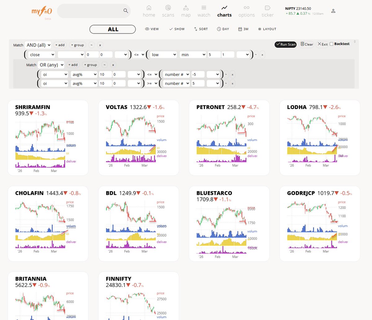
Task: Exit the scan builder
Action: pos(322,44)
